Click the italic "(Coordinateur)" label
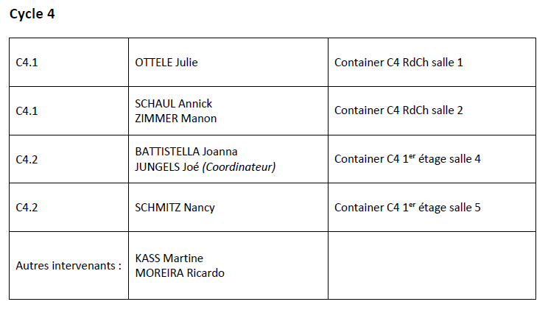The image size is (548, 310). tap(239, 167)
